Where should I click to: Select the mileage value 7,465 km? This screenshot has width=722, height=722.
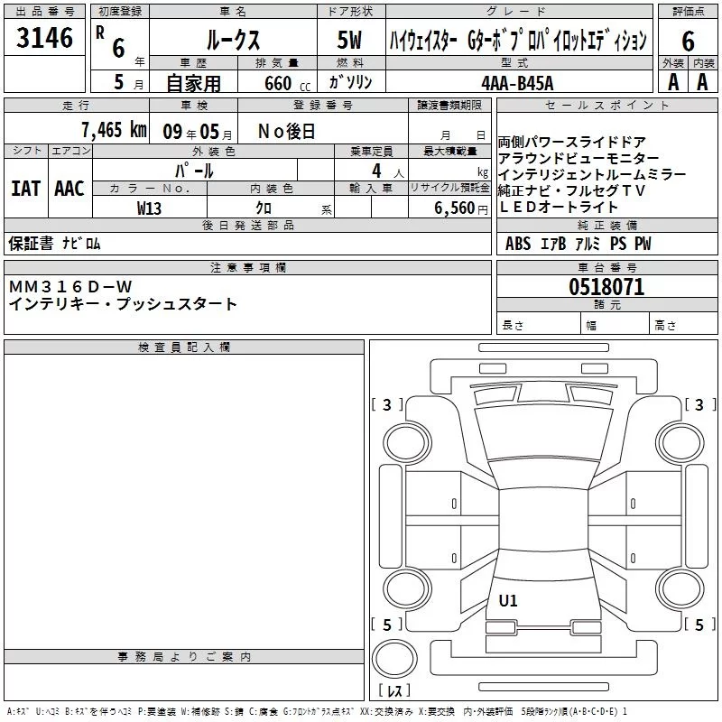point(114,130)
